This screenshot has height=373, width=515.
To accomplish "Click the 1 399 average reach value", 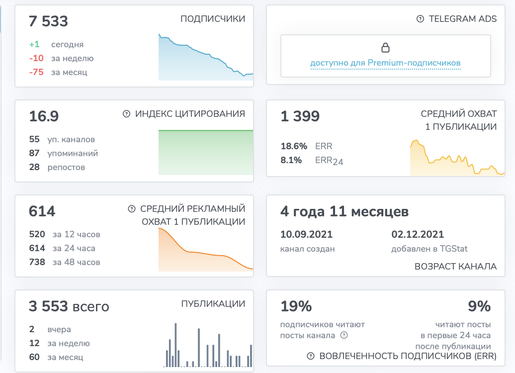I will [x=300, y=116].
